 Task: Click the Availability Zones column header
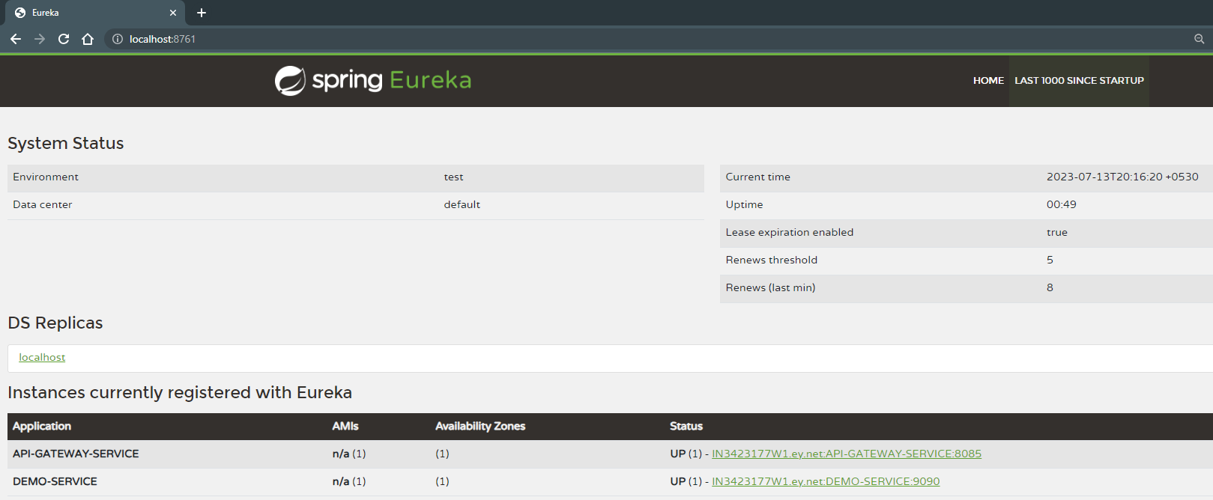coord(480,427)
